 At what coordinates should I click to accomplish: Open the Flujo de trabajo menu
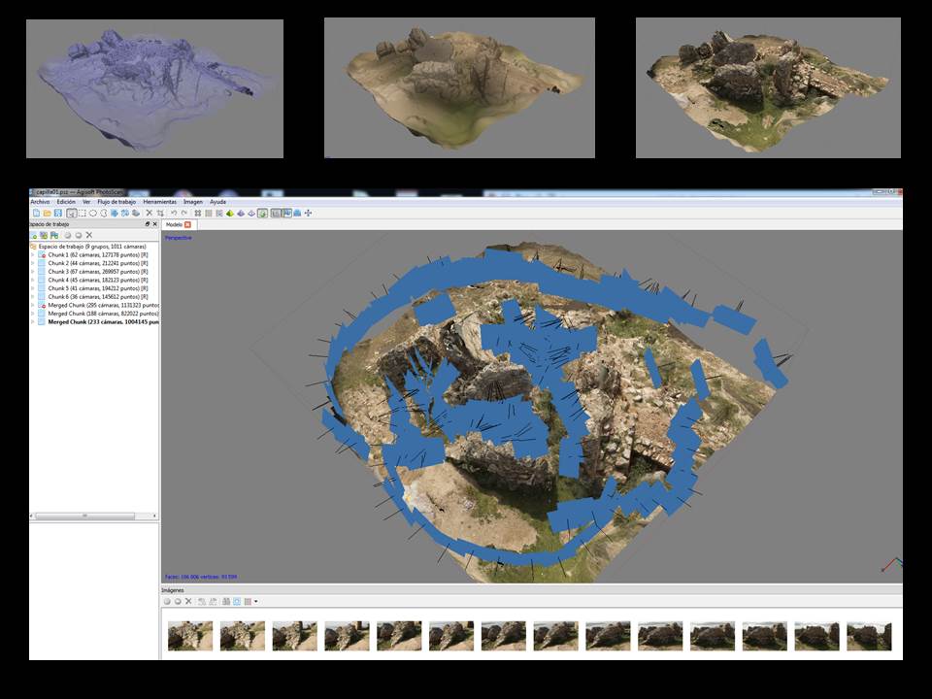(116, 202)
